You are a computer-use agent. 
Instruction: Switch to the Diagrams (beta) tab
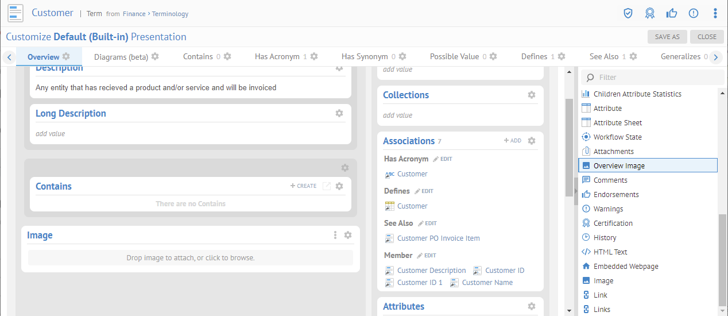coord(121,57)
